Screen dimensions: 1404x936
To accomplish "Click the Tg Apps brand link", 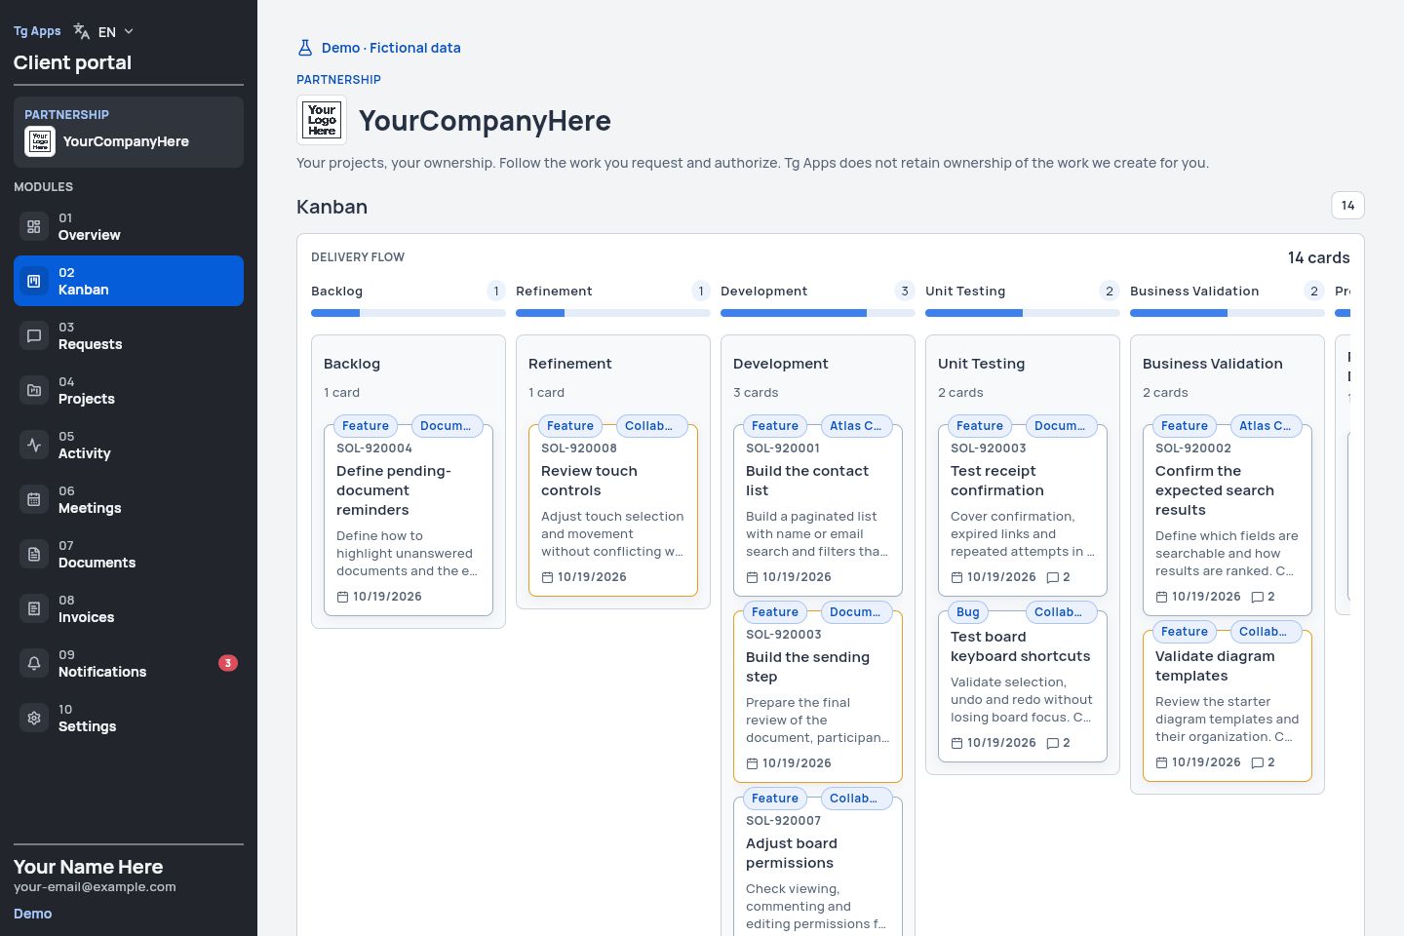I will click(37, 31).
